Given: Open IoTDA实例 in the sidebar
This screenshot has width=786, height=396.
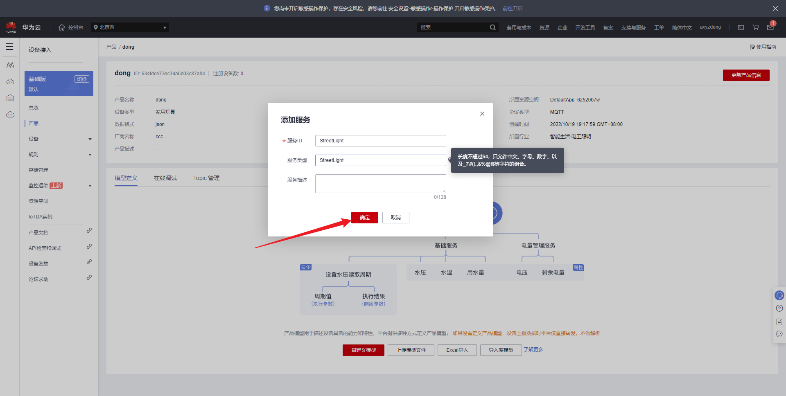Looking at the screenshot, I should click(x=41, y=217).
